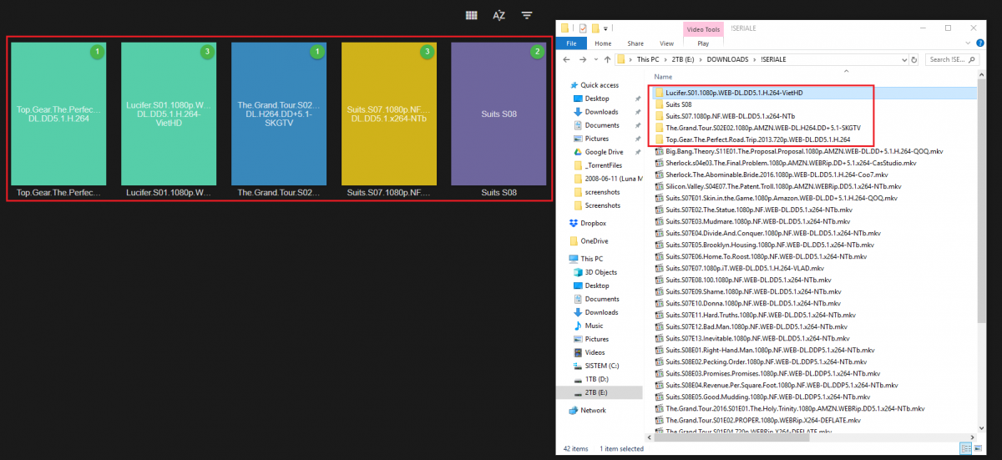Go up one folder level arrow
This screenshot has width=1002, height=460.
point(607,60)
